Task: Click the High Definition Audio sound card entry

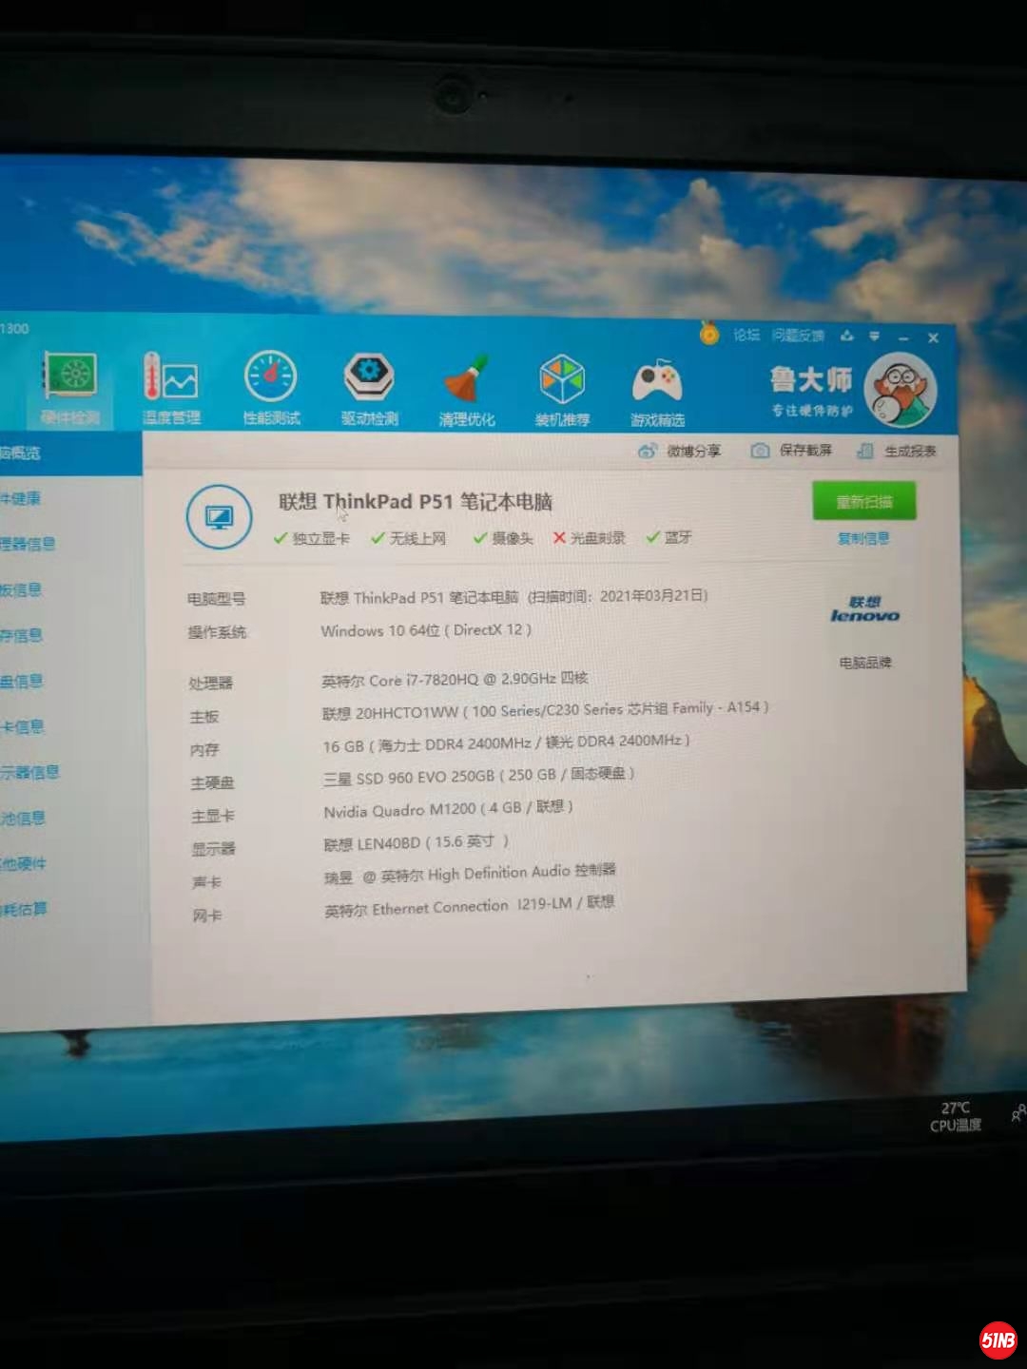Action: point(470,874)
